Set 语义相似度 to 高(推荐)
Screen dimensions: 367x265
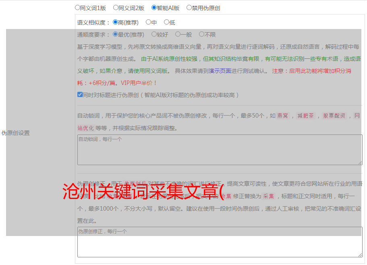point(116,23)
